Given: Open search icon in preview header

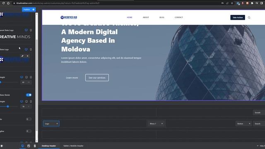Looking at the screenshot, I should pos(249,17).
